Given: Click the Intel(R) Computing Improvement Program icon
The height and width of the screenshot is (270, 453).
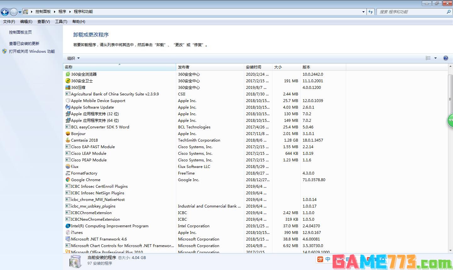Looking at the screenshot, I should 68,226.
